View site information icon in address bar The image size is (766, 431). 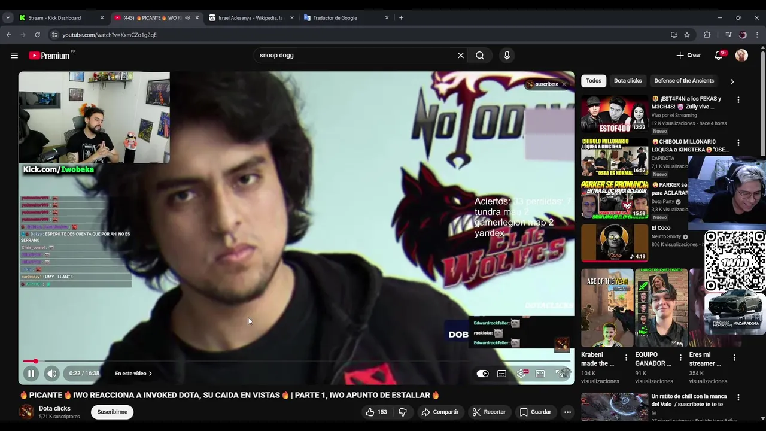[x=54, y=35]
